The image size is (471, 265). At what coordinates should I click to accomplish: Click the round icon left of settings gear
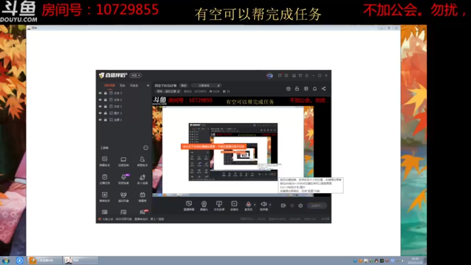[x=292, y=206]
